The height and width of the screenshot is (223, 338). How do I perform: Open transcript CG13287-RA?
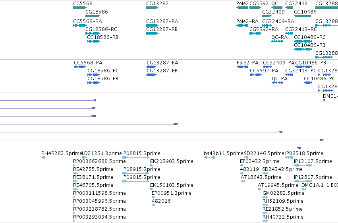coord(152,25)
